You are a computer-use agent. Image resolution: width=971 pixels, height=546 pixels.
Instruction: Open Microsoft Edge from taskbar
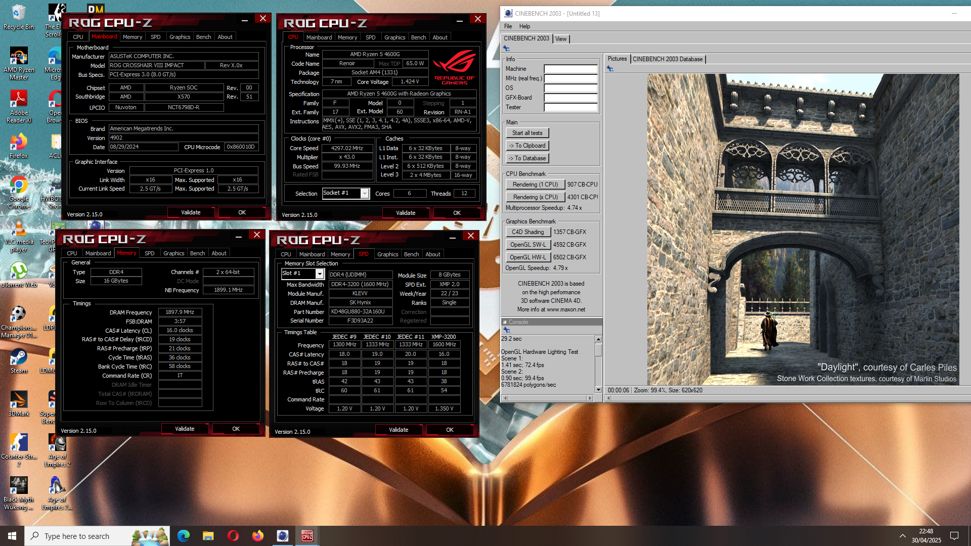[183, 536]
